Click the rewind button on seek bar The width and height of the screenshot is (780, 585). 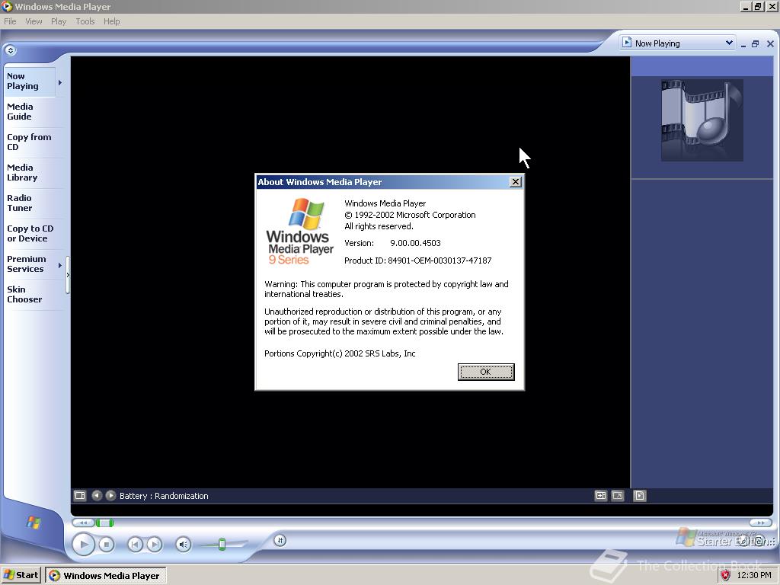84,523
